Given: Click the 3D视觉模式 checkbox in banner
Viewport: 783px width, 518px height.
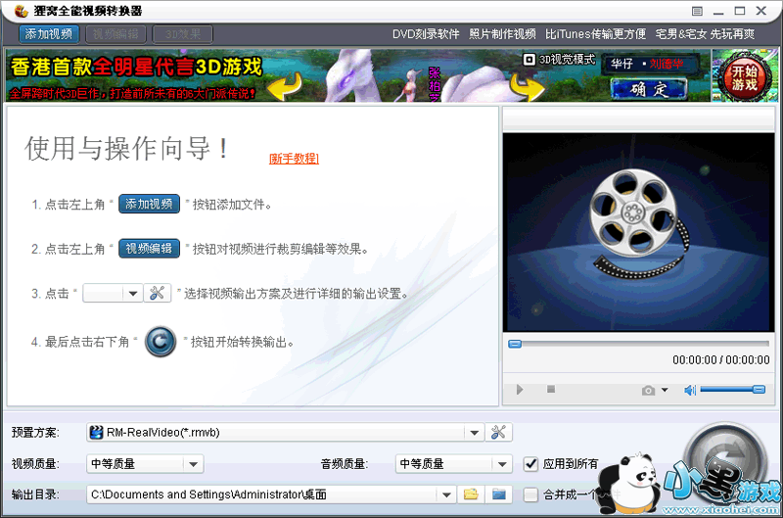Looking at the screenshot, I should tap(529, 60).
